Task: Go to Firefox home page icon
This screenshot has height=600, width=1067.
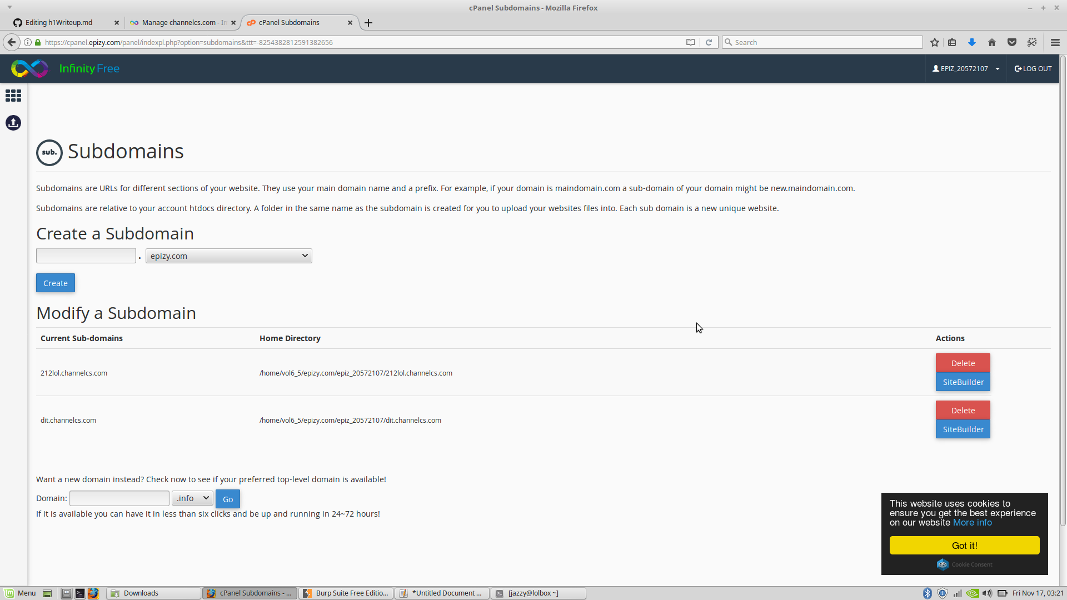Action: [992, 42]
